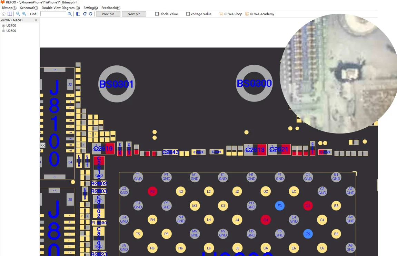Select the yellow B3 pin on the chip

(x=336, y=206)
